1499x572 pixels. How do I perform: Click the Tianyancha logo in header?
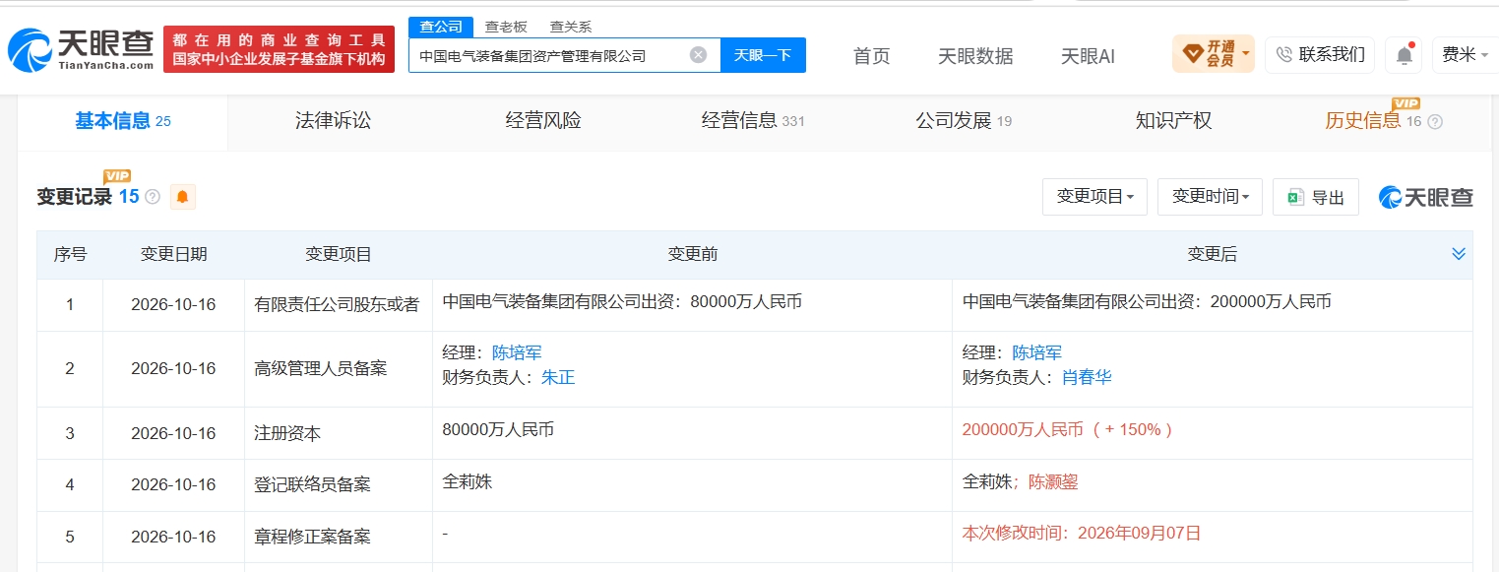coord(81,49)
